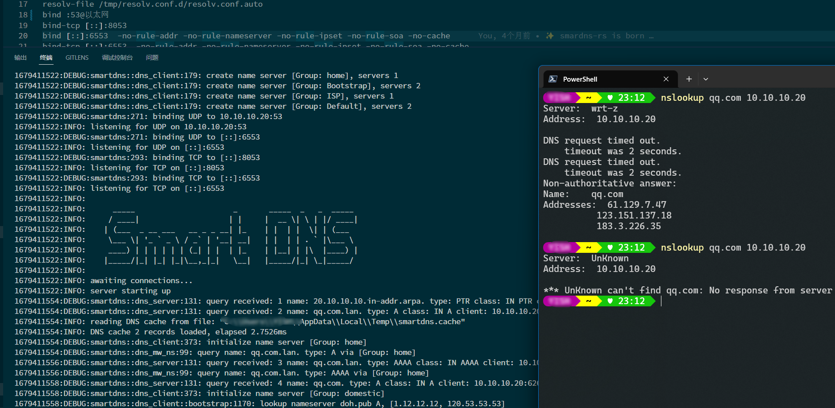The height and width of the screenshot is (408, 835).
Task: Click the 'create name server [Group: Bootstrap]' log line
Action: point(217,86)
